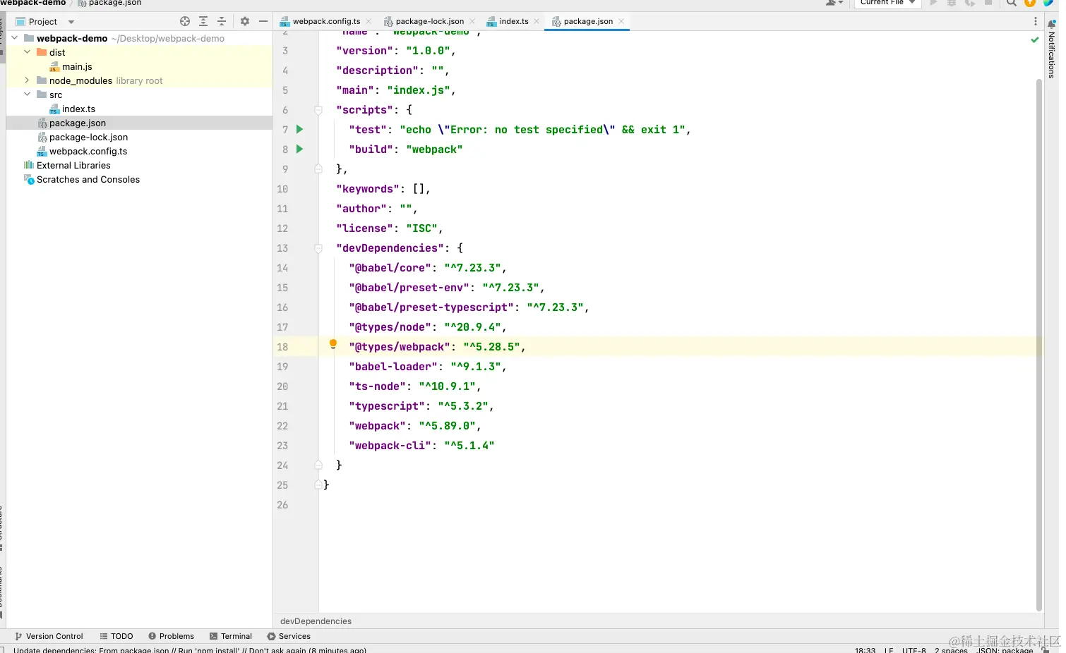The image size is (1066, 653).
Task: Select package-lock.json in the project tree
Action: (x=88, y=137)
